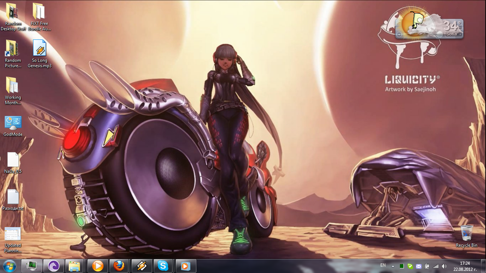Open the network signal tray icon
The image size is (486, 273).
coord(436,266)
